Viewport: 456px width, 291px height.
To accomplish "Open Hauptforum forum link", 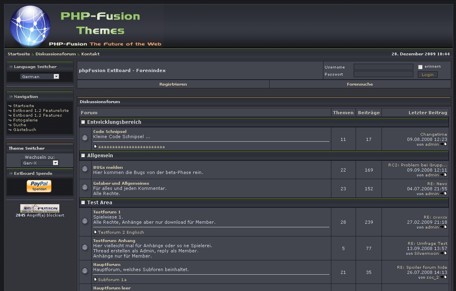I will tap(107, 264).
